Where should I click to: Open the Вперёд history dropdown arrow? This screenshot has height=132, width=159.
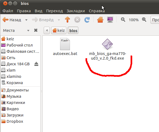pyautogui.click(x=59, y=20)
